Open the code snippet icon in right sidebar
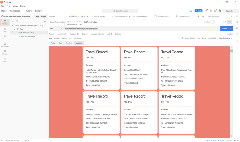Screen dimensions: 240x142 237,34
